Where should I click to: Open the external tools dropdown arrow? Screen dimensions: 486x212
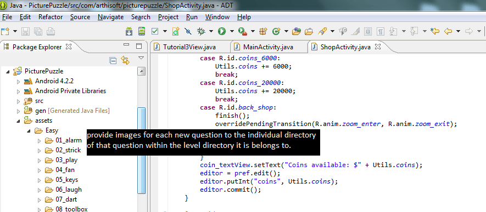253,31
